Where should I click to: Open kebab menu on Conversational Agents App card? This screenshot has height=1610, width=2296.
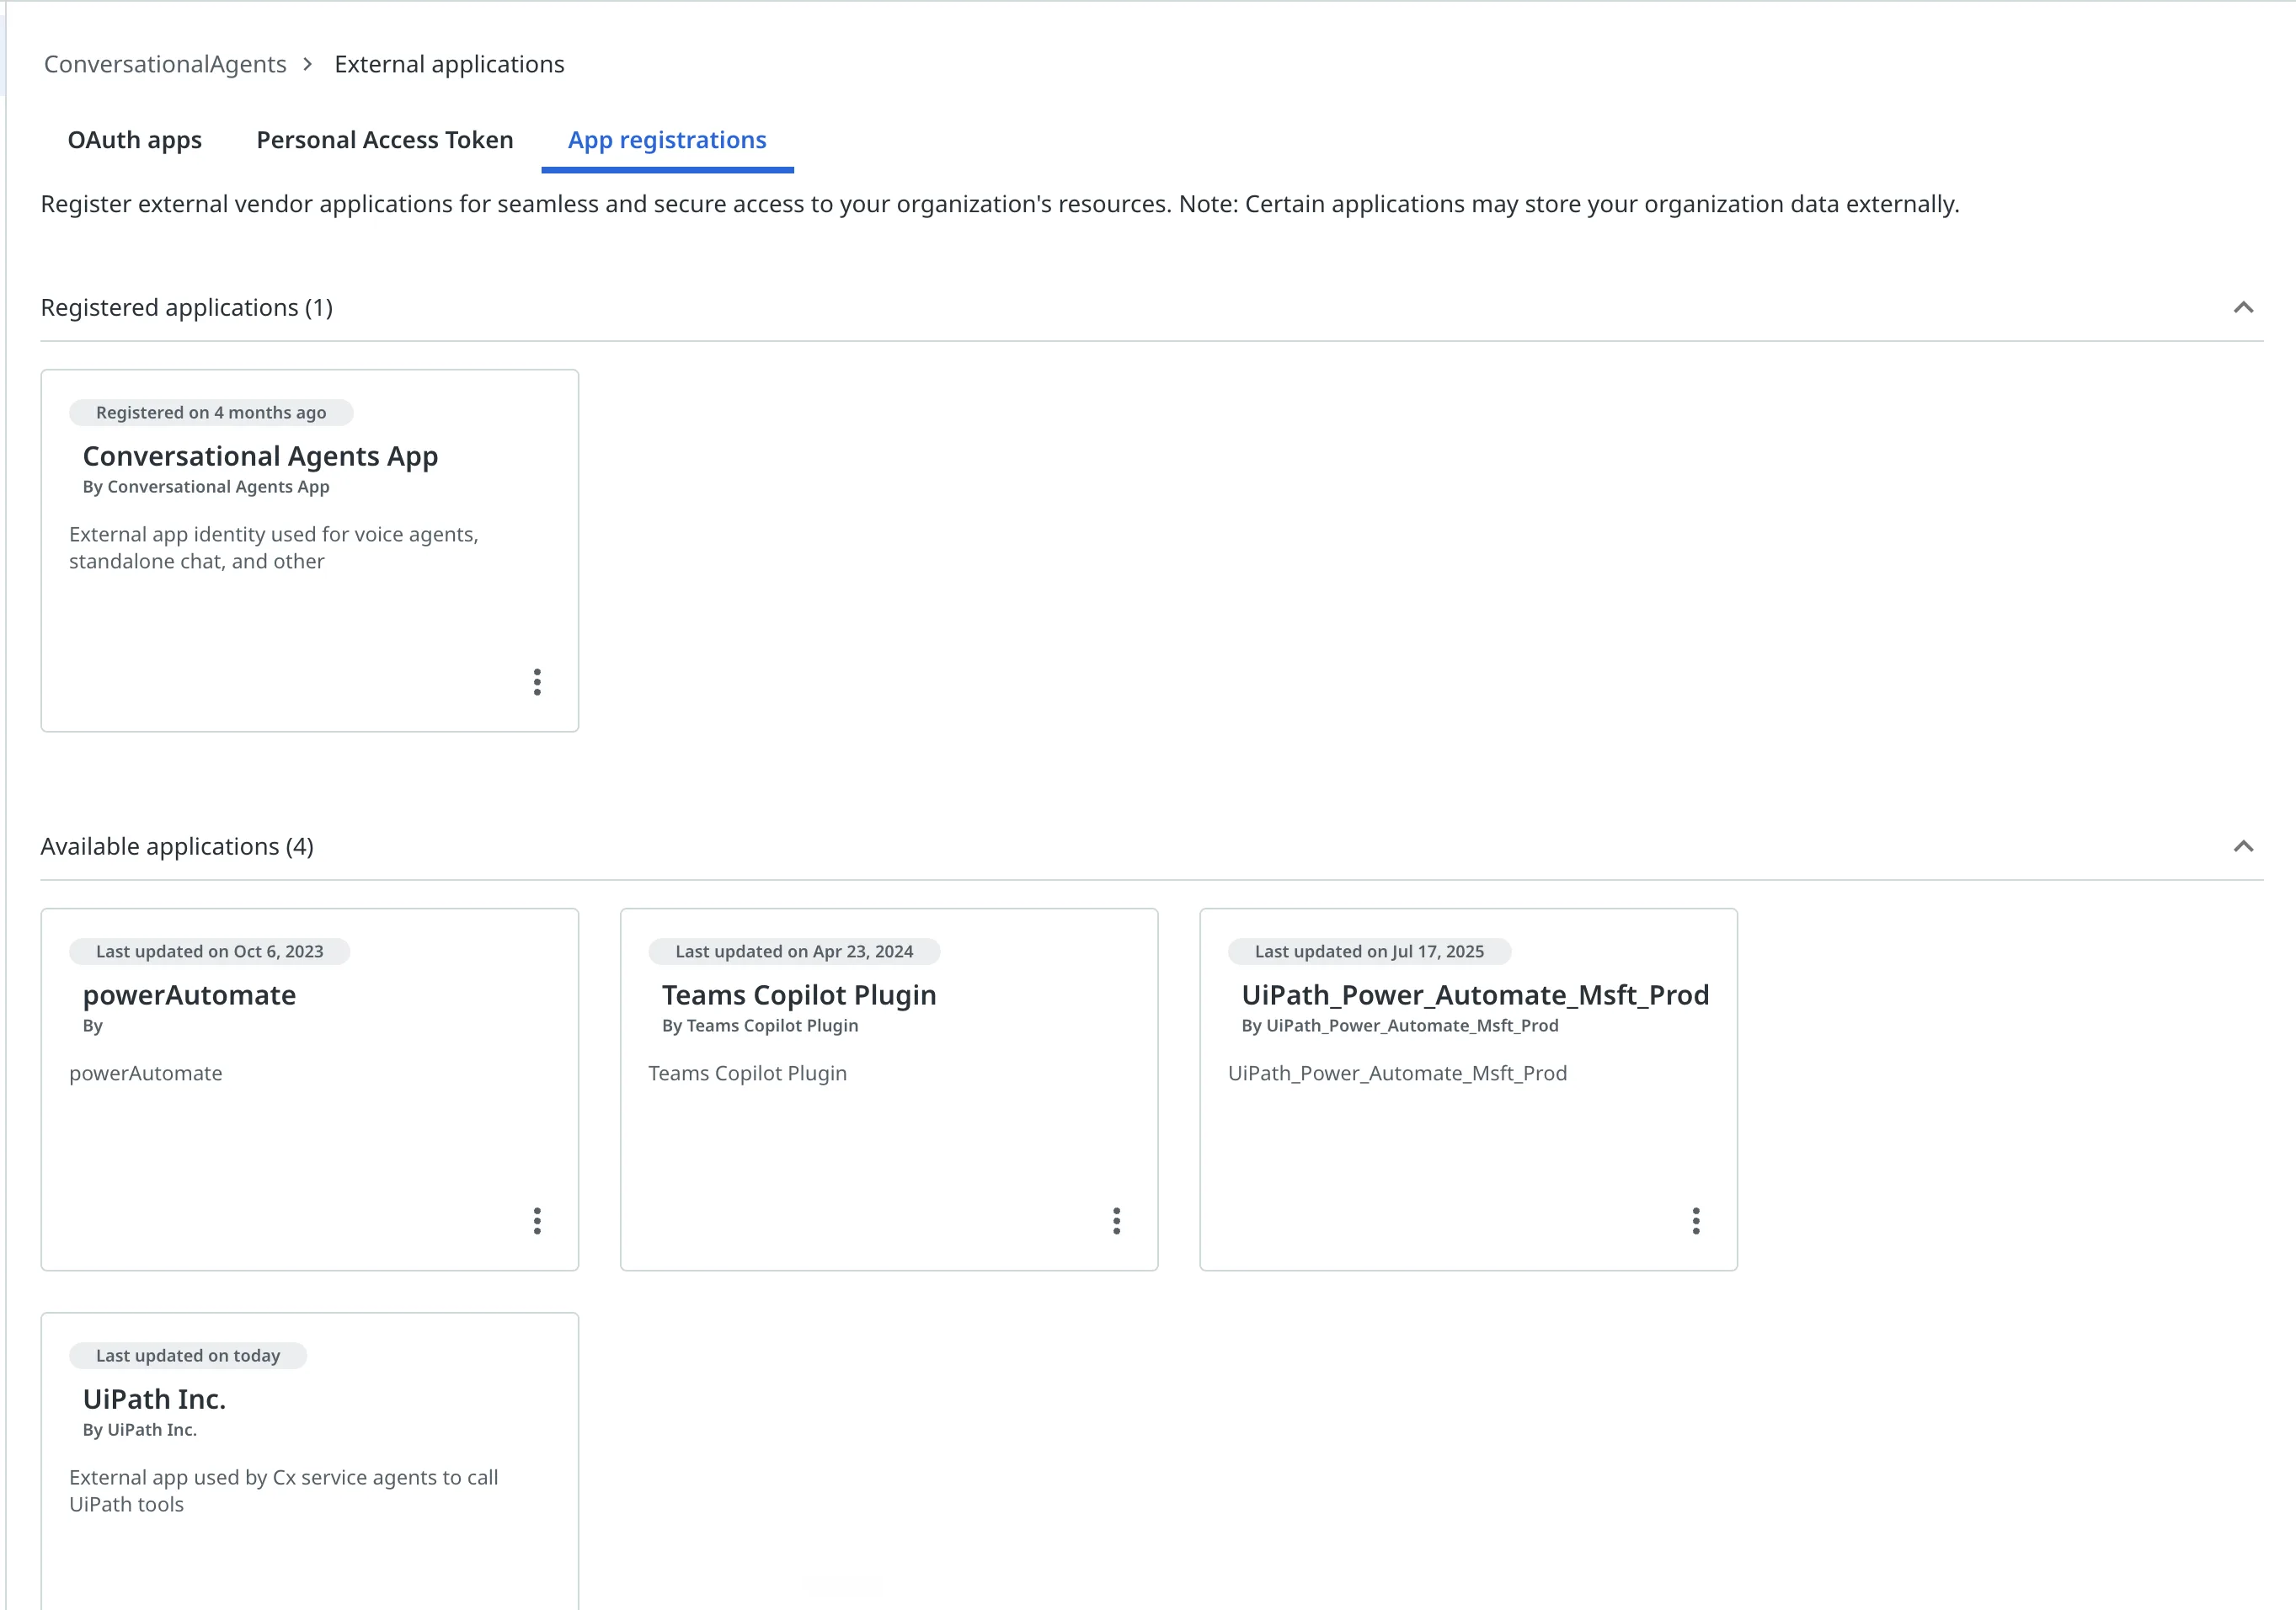tap(537, 682)
